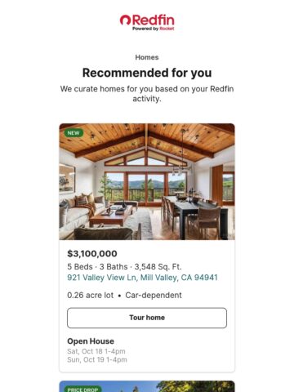The width and height of the screenshot is (294, 392).
Task: Click the 'Homes' category label
Action: tap(147, 57)
